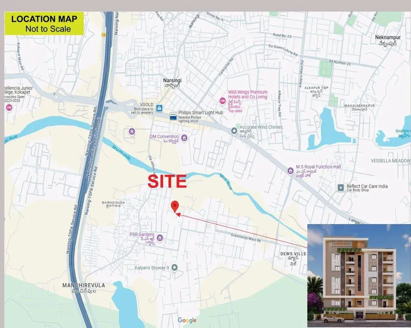
Task: Click the Alkapur Twp Rd label
Action: (x=279, y=104)
